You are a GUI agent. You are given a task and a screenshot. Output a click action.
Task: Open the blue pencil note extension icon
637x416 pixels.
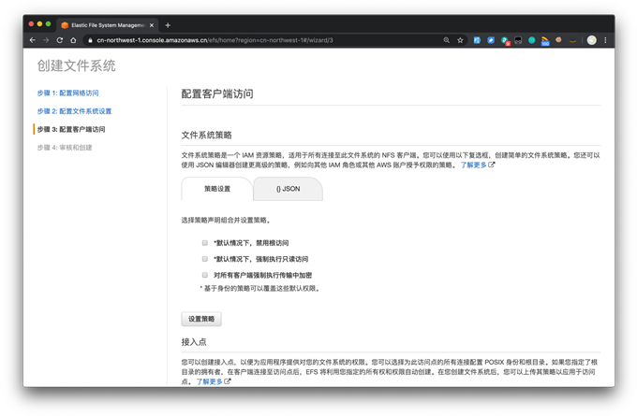(491, 40)
